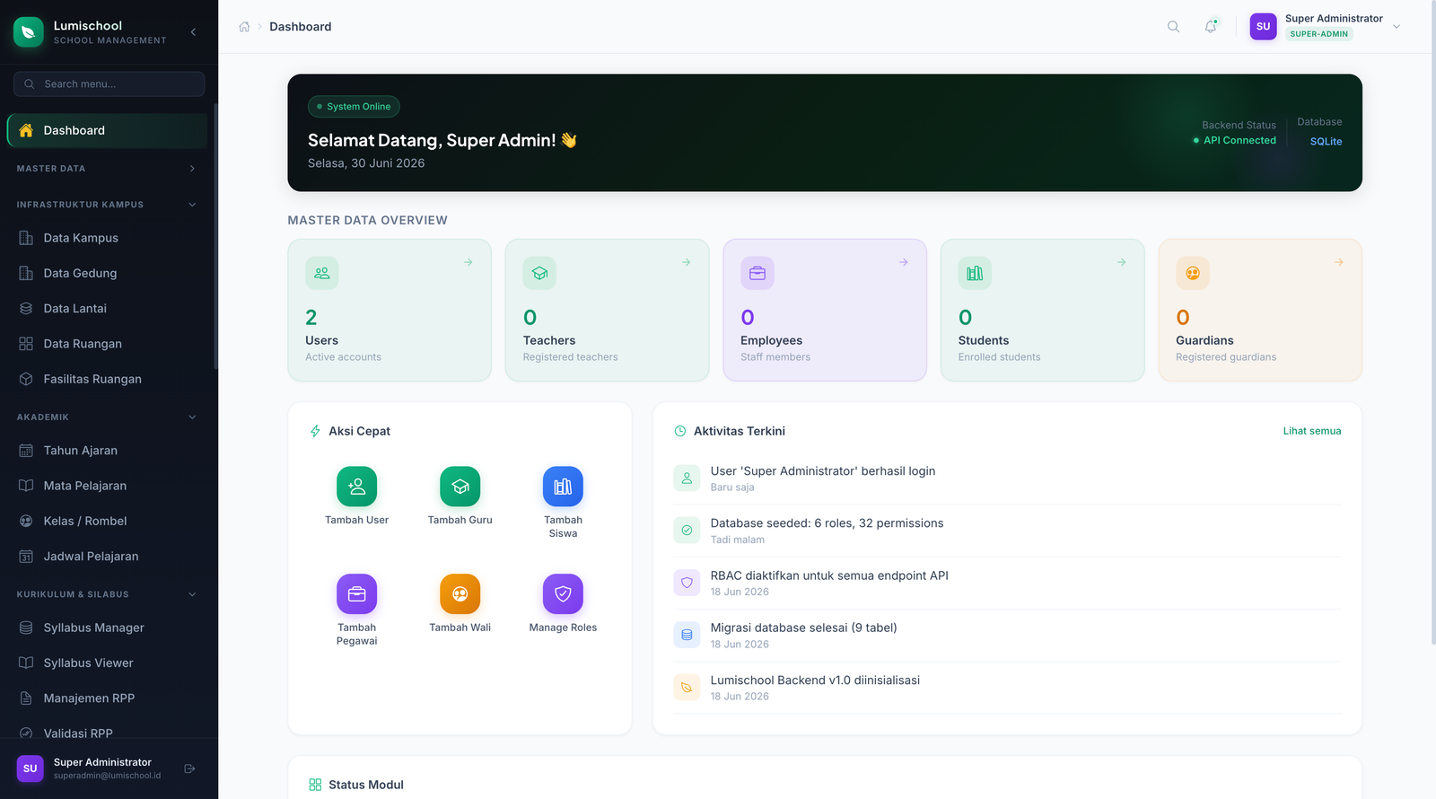The height and width of the screenshot is (799, 1436).
Task: Open Fasilitas Ruangan menu item
Action: click(107, 380)
